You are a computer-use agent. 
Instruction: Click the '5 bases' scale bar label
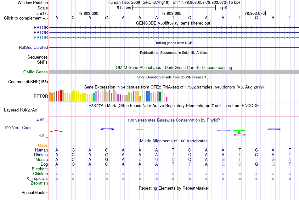pyautogui.click(x=124, y=8)
